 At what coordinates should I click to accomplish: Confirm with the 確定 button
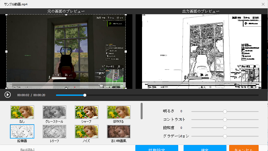click(205, 148)
